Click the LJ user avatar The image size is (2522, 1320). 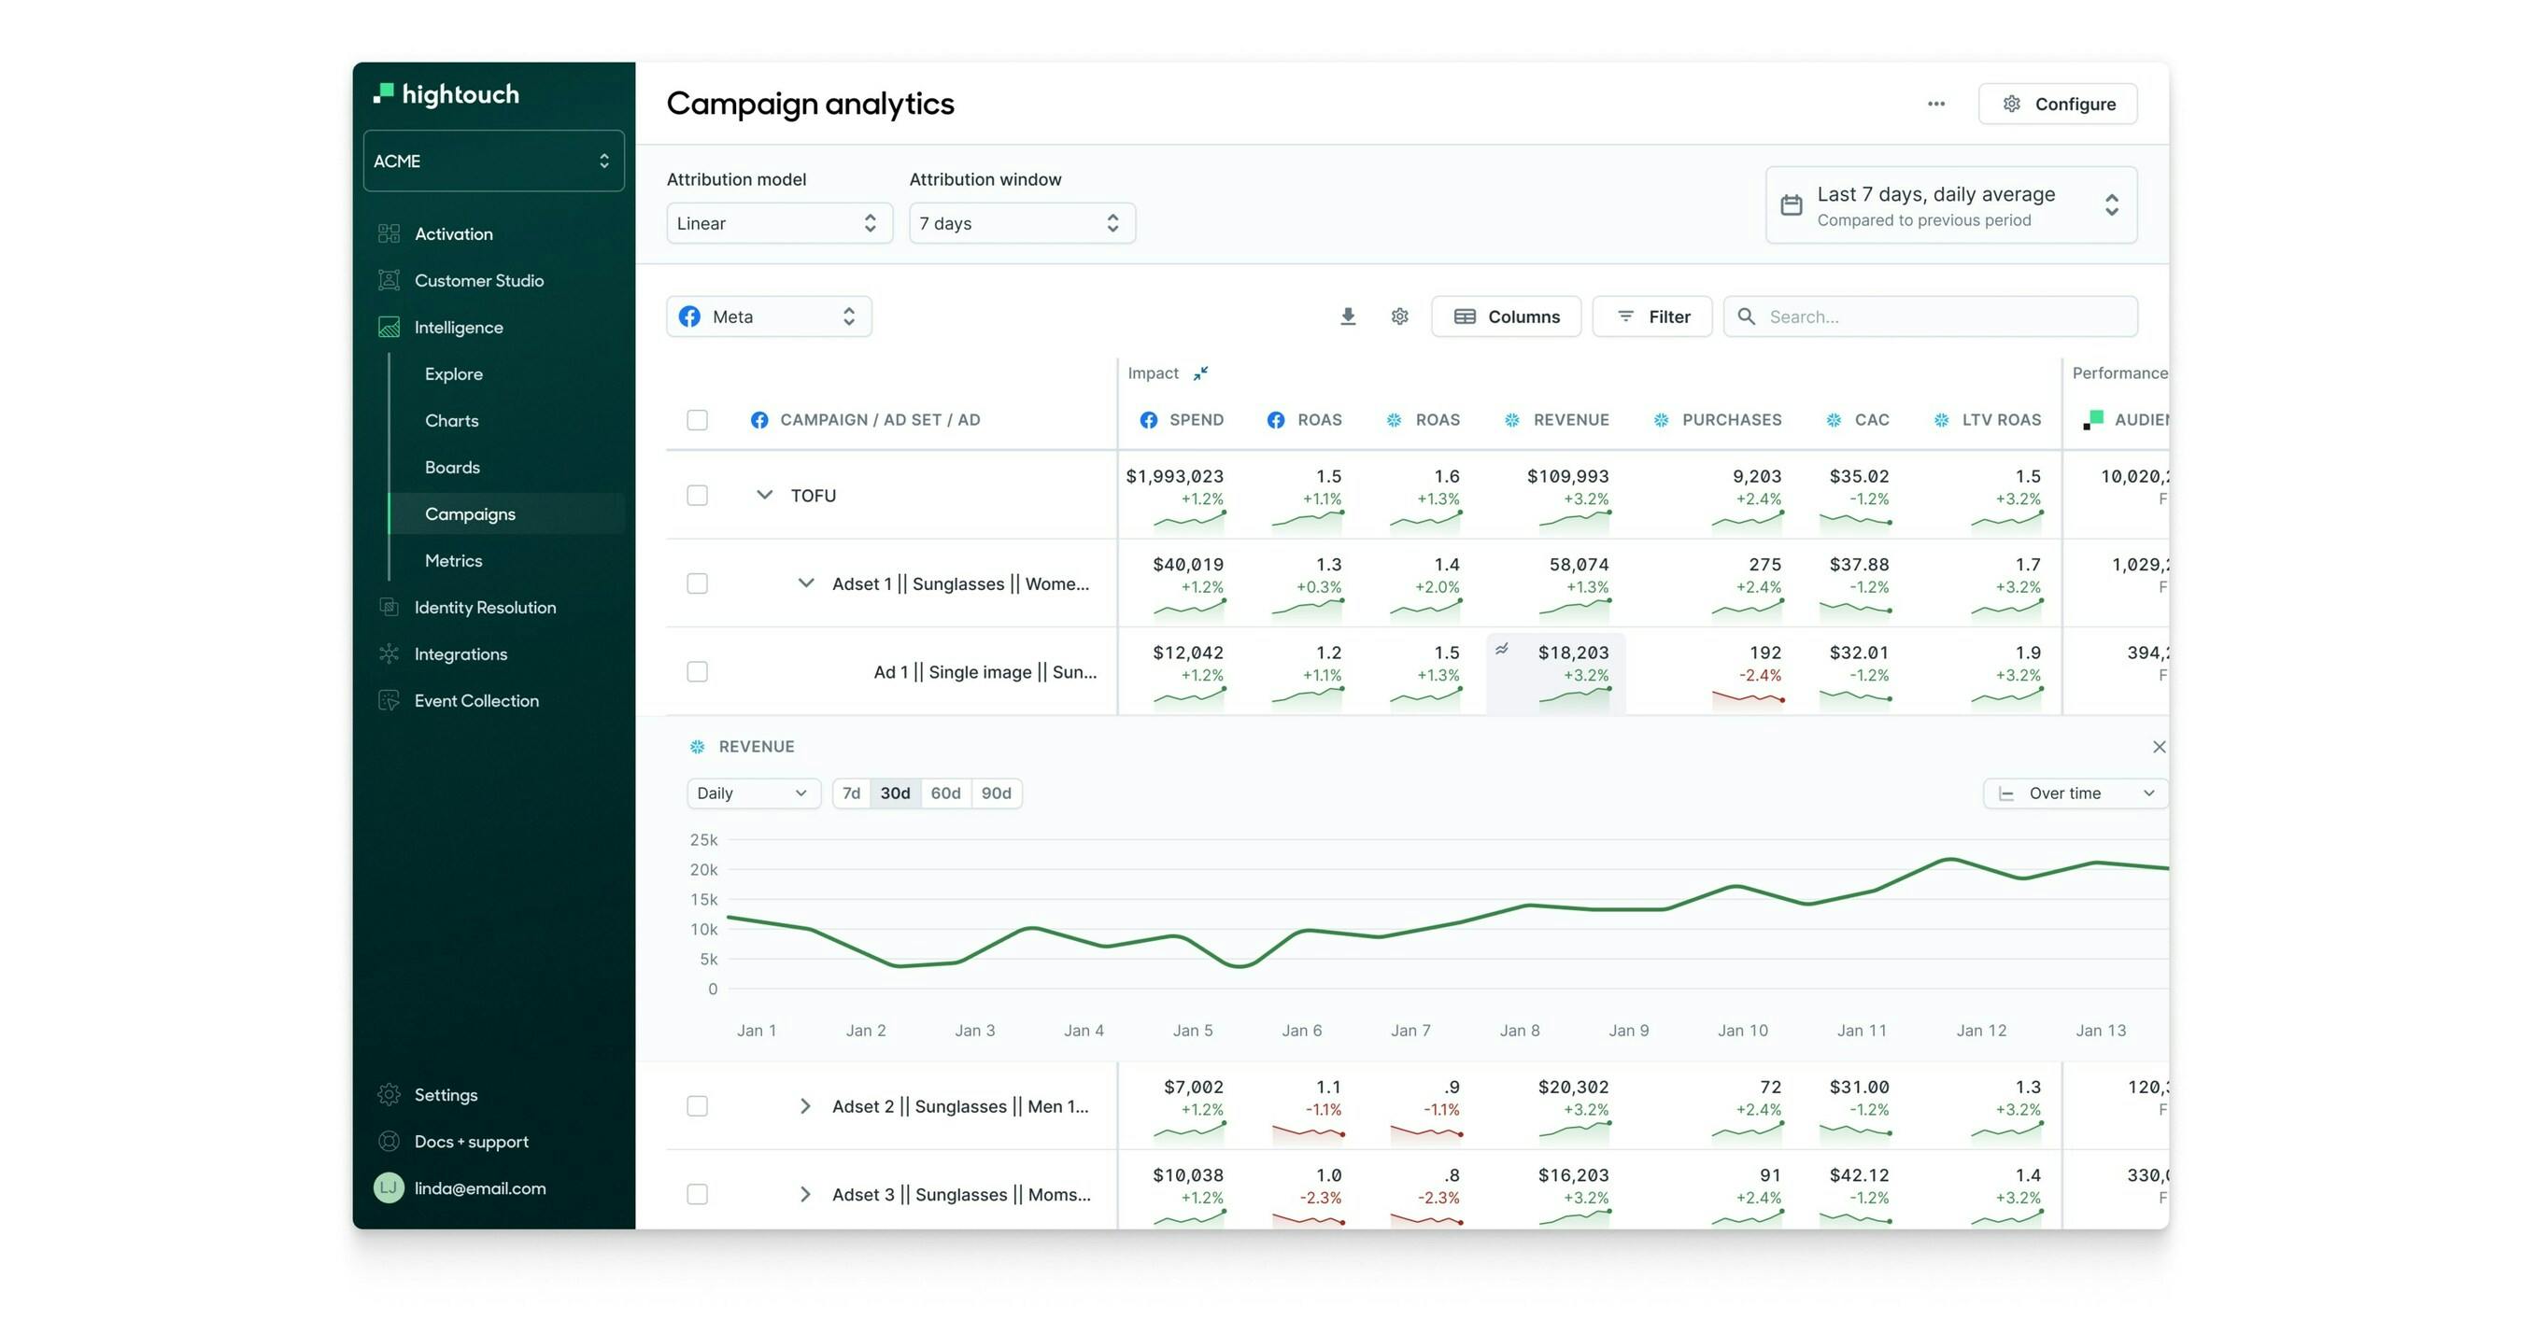389,1187
